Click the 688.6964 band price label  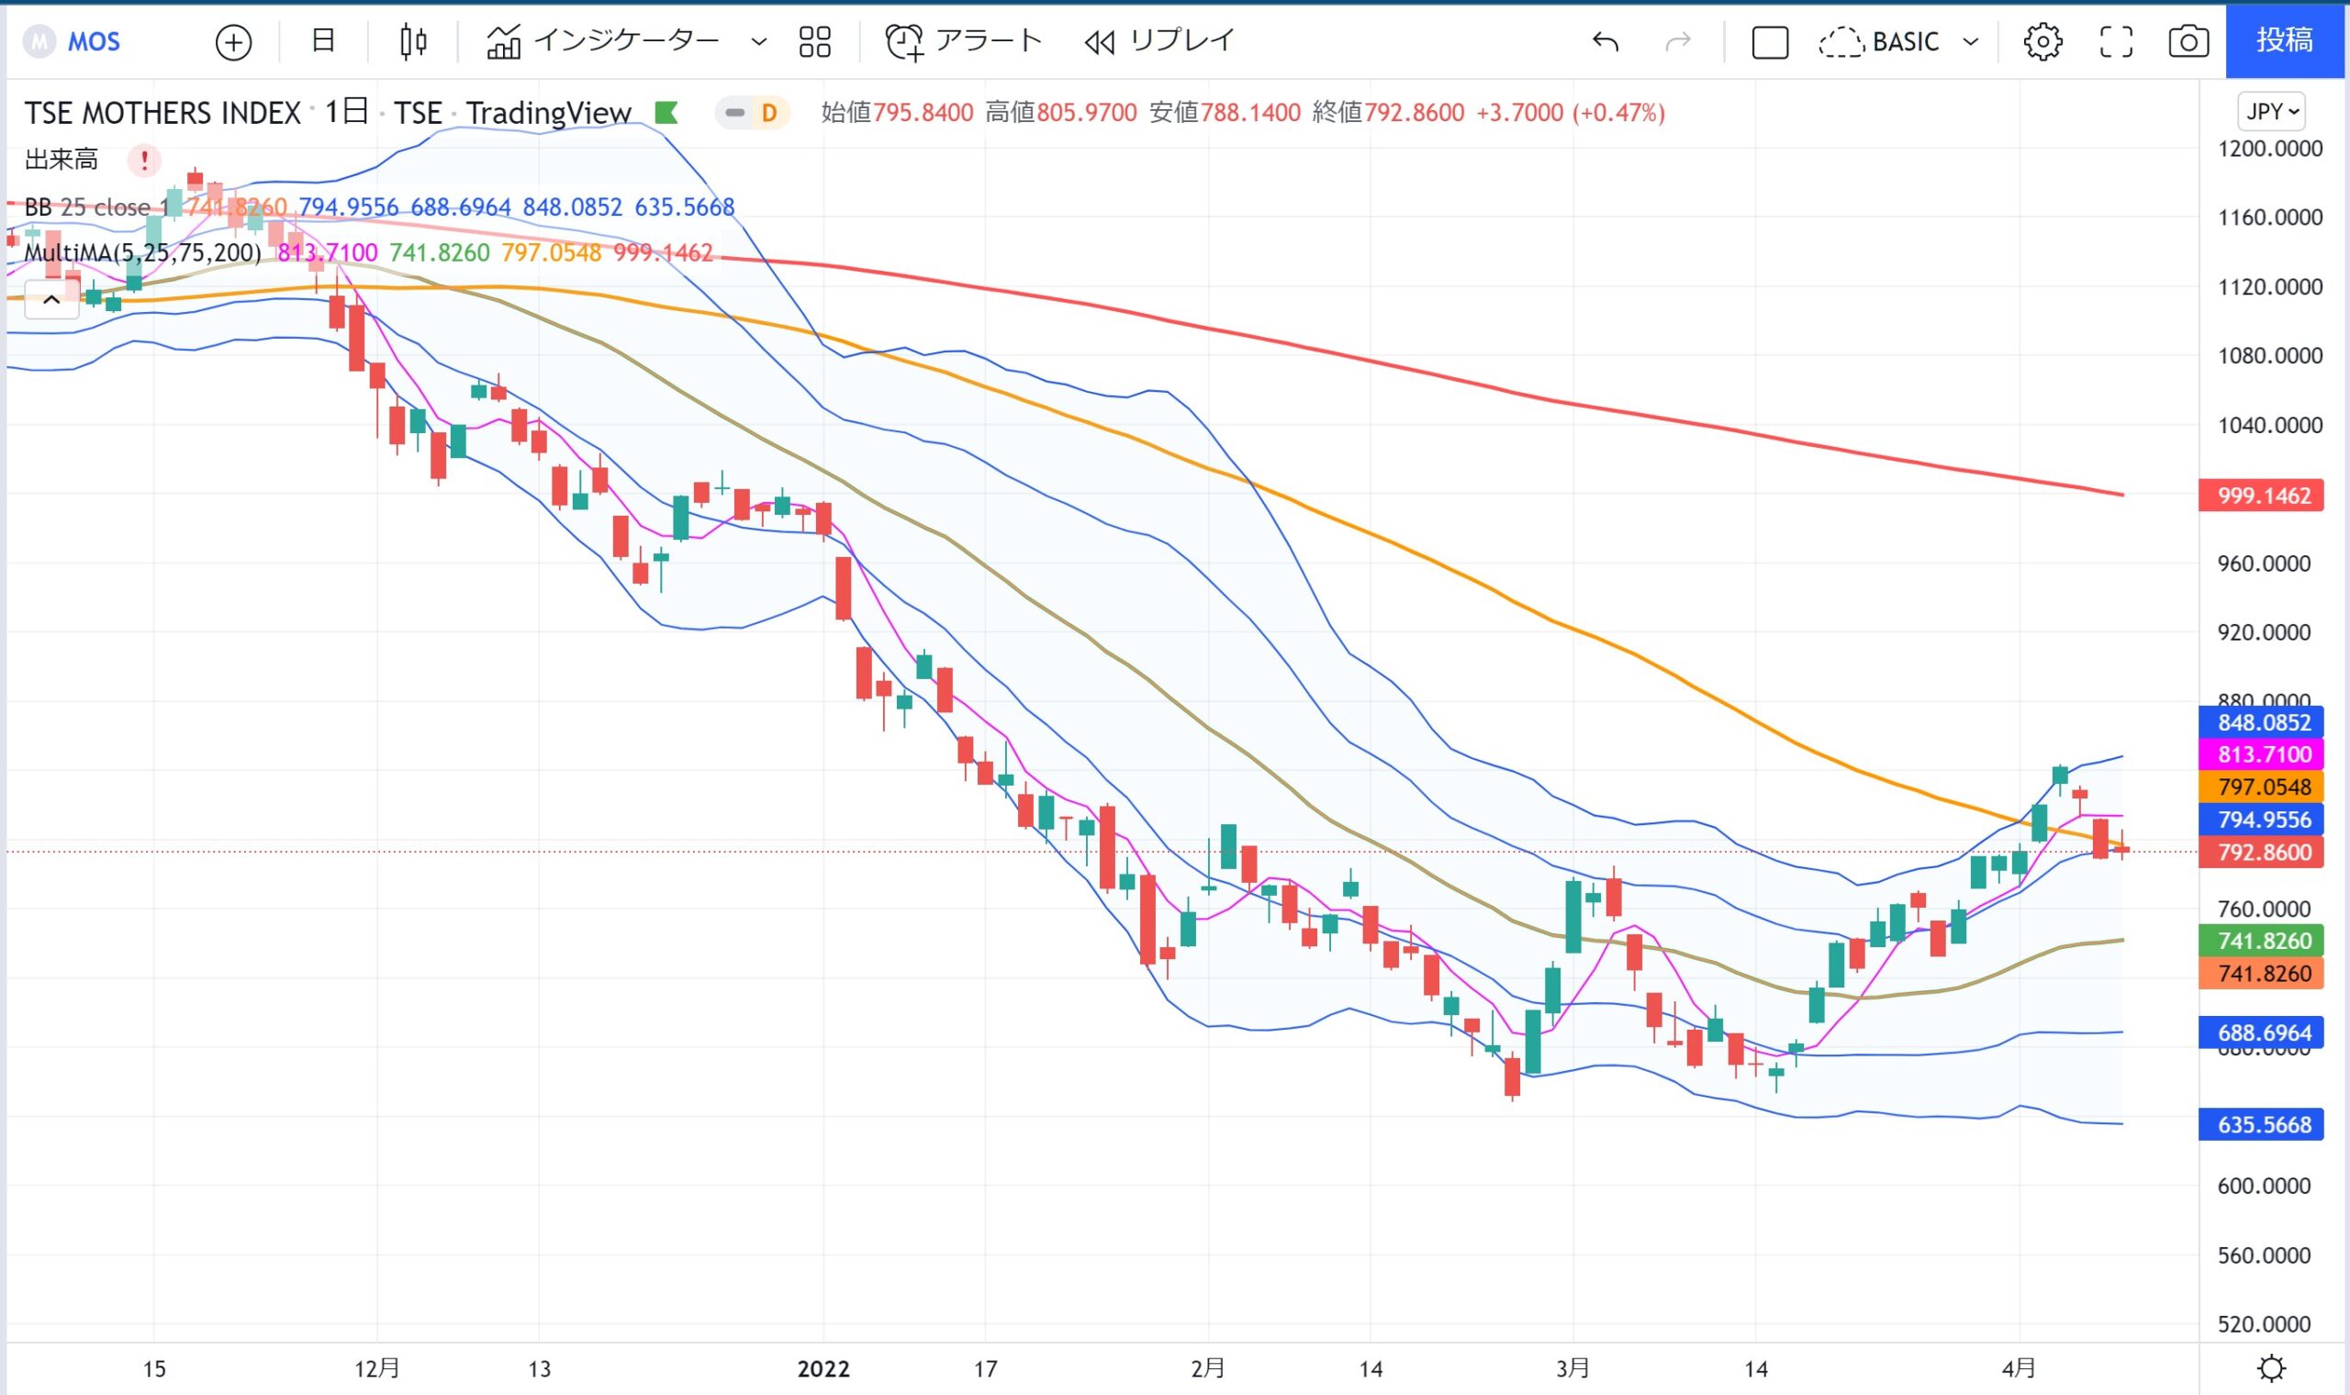click(x=2261, y=1032)
